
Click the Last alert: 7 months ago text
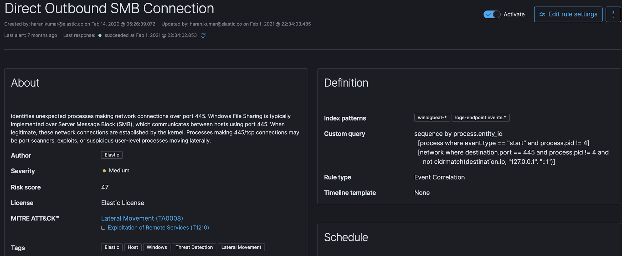[31, 35]
